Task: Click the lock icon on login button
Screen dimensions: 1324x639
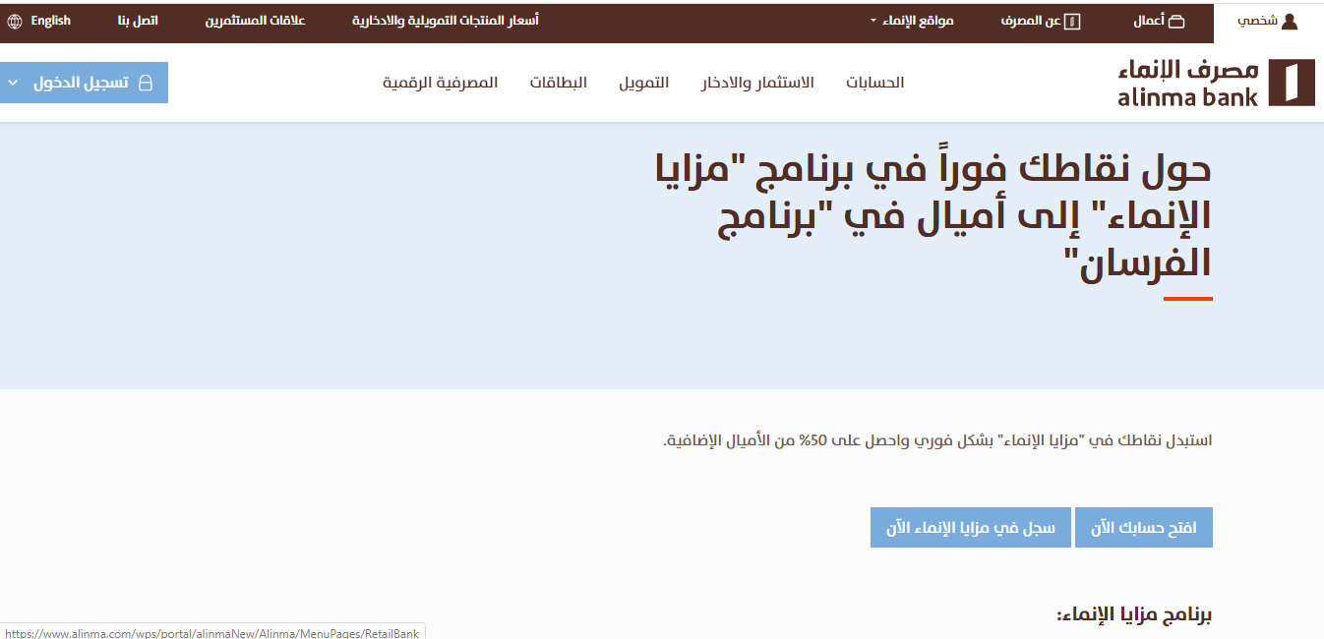Action: [146, 83]
